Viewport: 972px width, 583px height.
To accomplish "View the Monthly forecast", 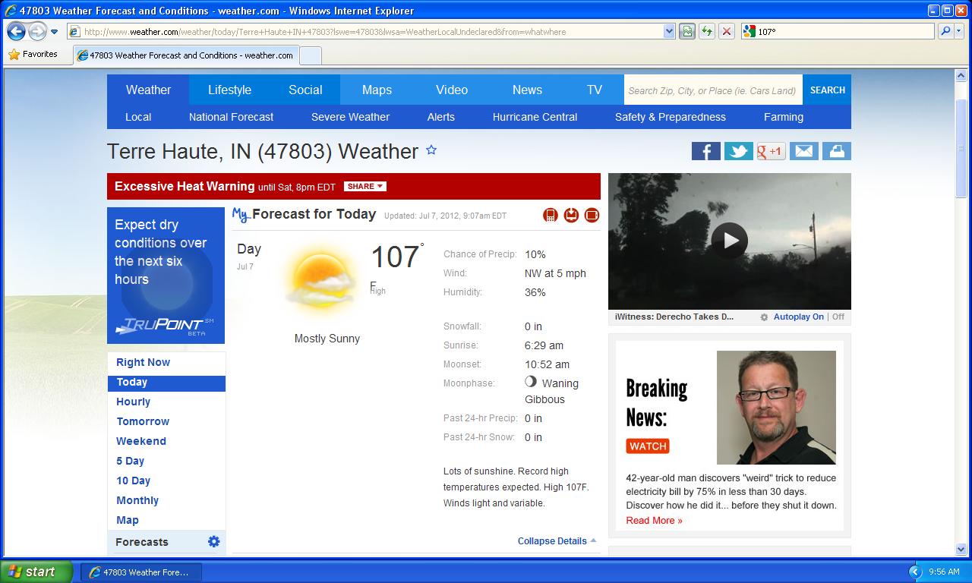I will (137, 500).
